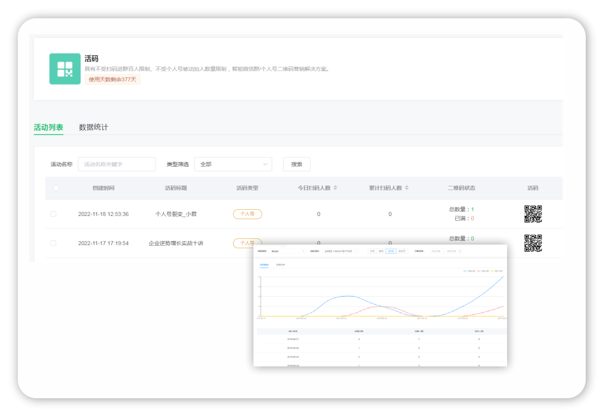Image resolution: width=606 pixels, height=418 pixels.
Task: Click the calendar icon in date picker
Action: [459, 251]
